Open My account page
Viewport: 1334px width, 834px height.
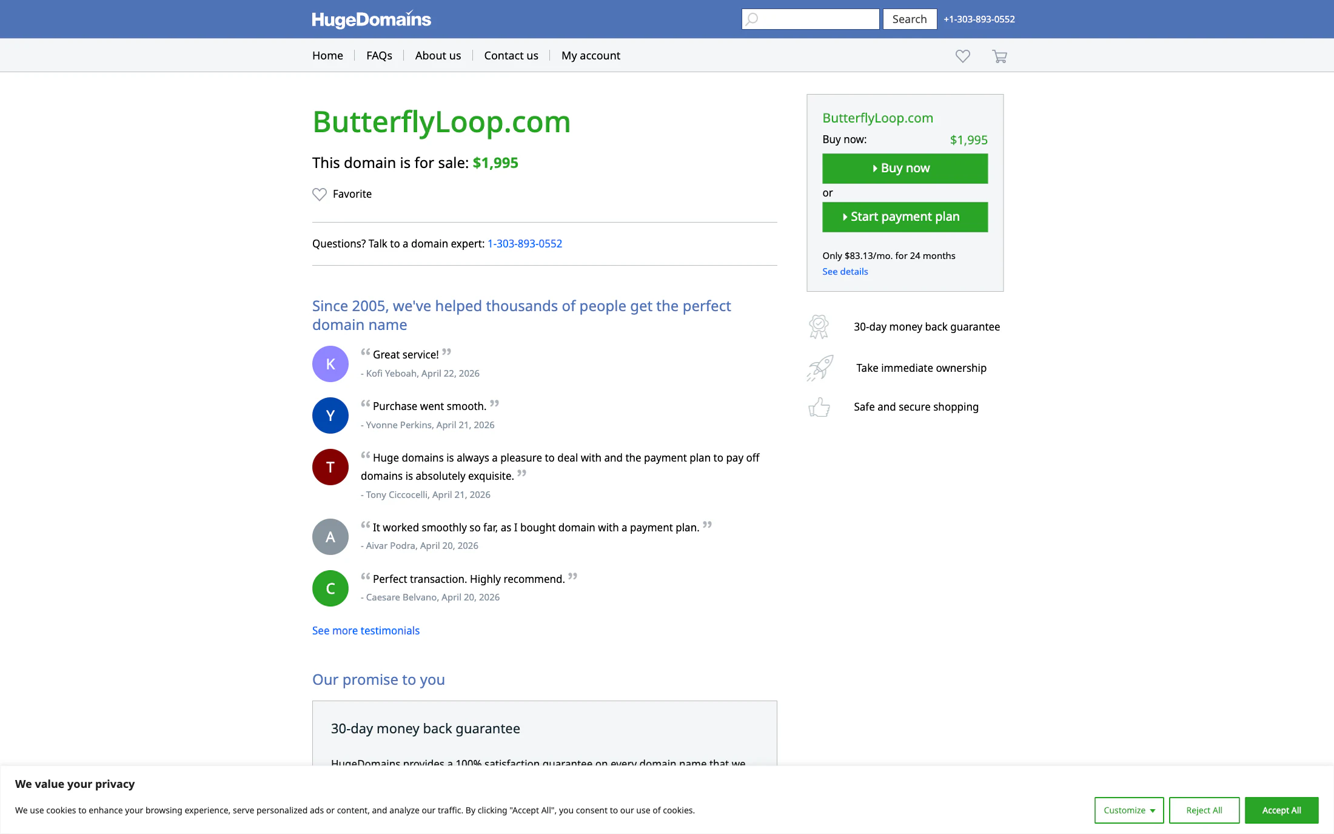tap(591, 56)
